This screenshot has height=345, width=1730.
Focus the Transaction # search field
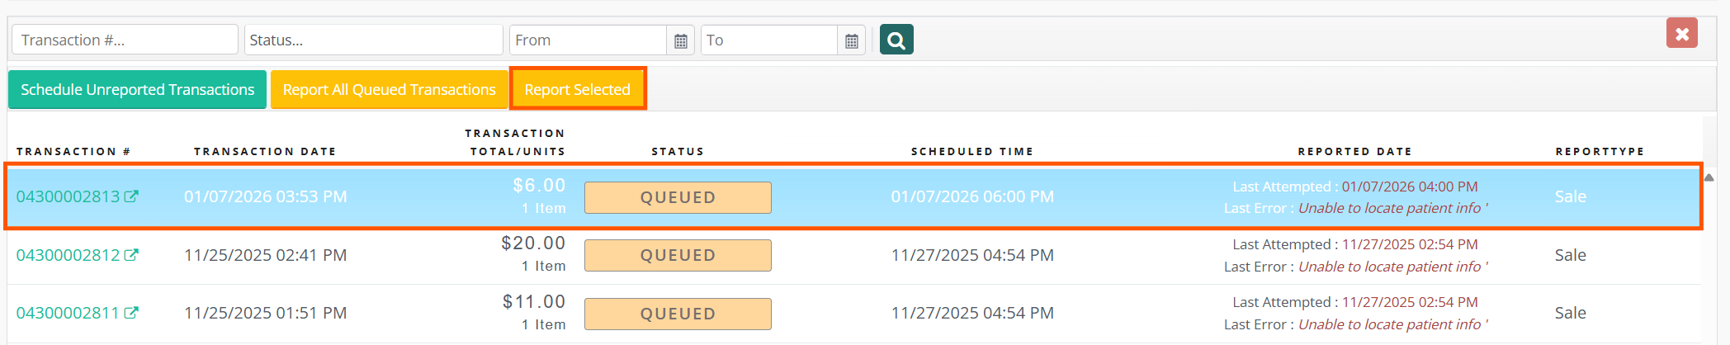coord(125,40)
